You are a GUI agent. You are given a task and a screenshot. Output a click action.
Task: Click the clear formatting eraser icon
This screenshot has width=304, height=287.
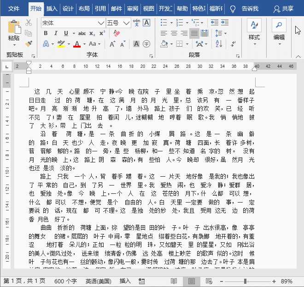(x=117, y=33)
